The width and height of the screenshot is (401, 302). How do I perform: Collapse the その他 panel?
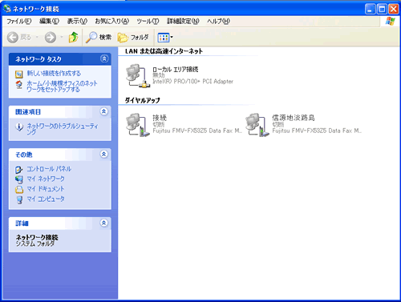[x=104, y=154]
